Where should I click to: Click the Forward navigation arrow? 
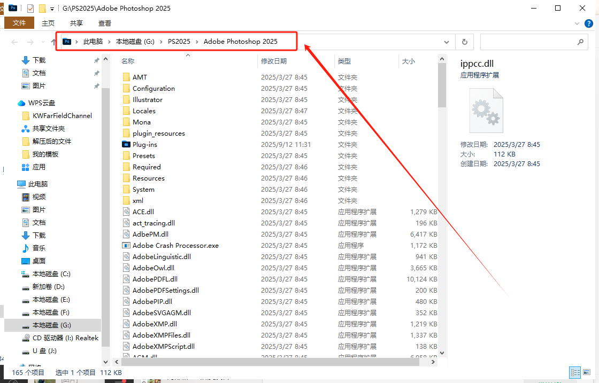[x=30, y=42]
